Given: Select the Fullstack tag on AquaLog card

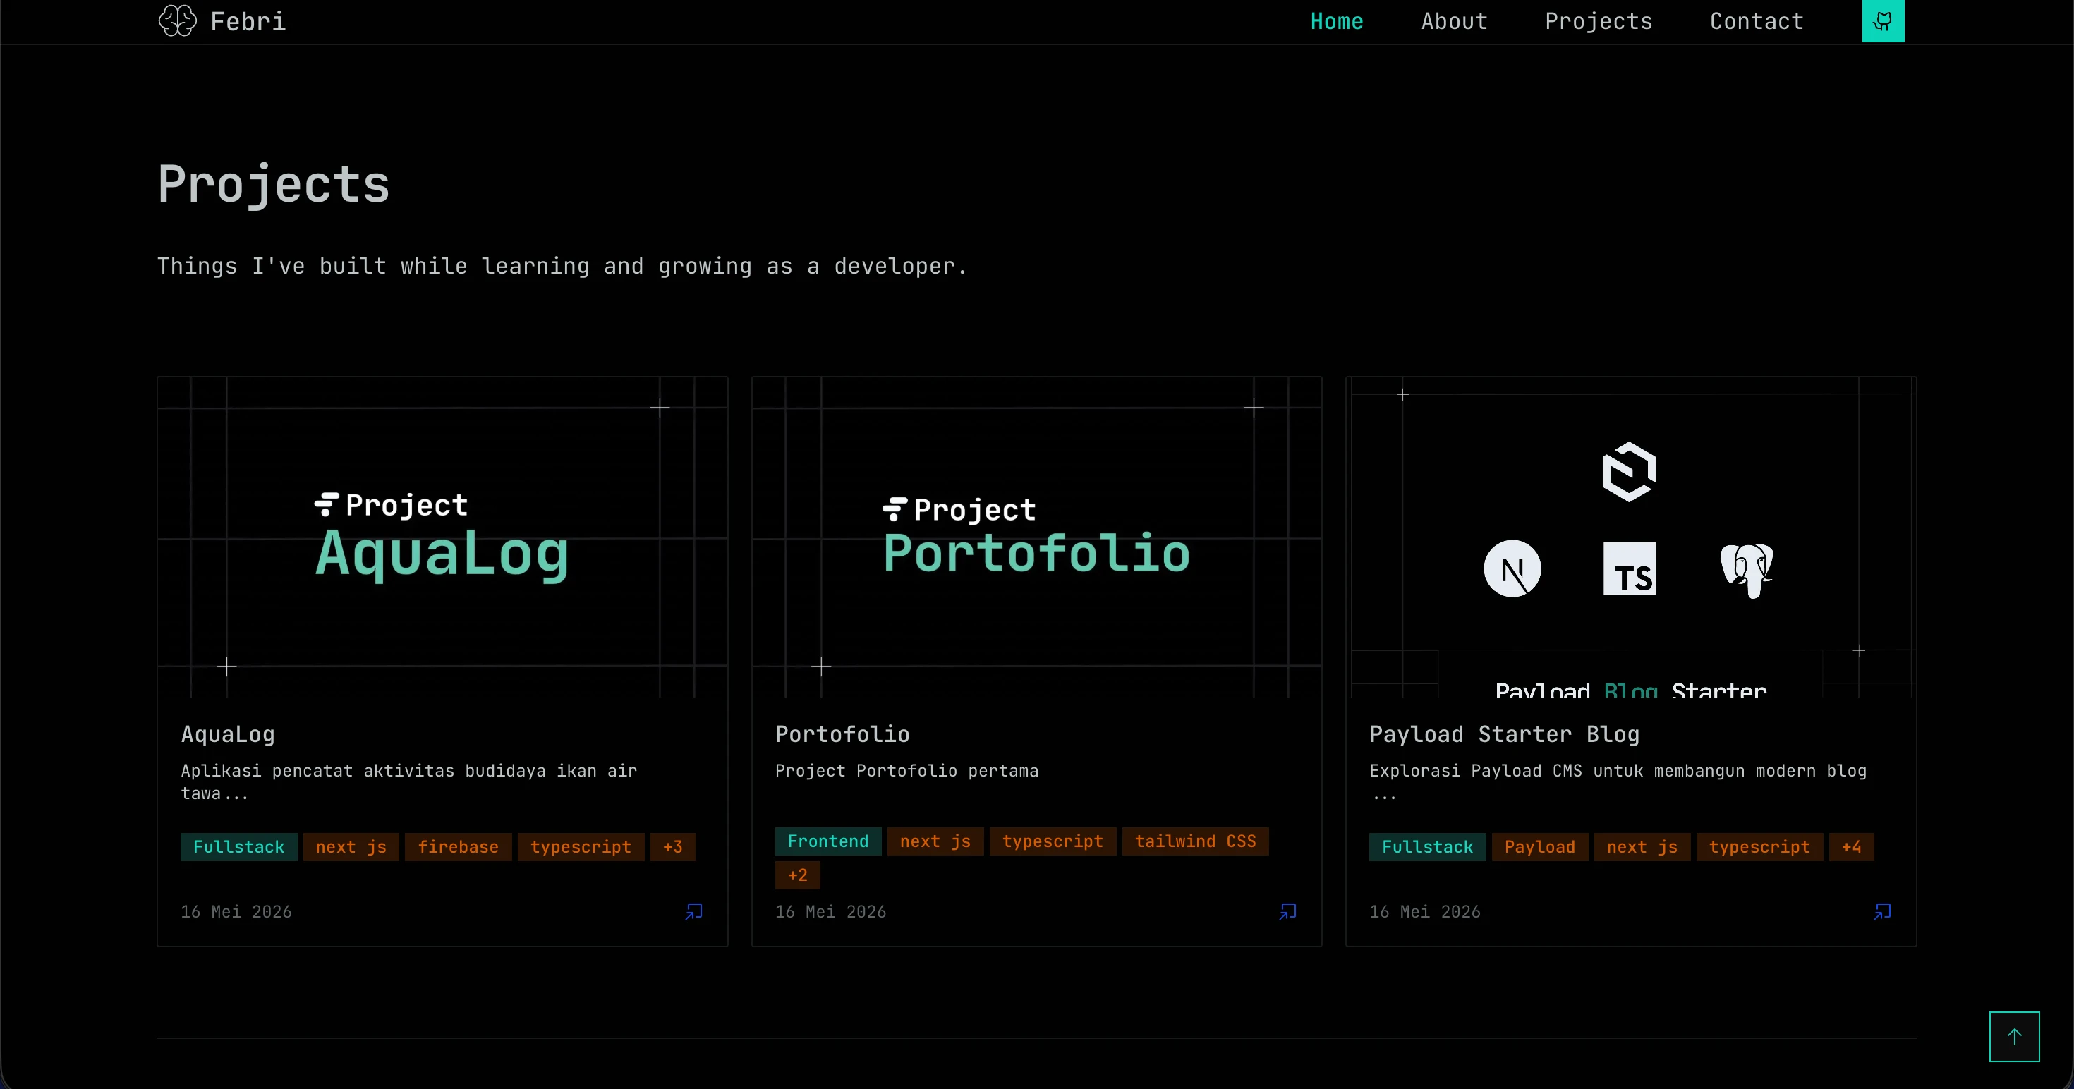Looking at the screenshot, I should [238, 847].
